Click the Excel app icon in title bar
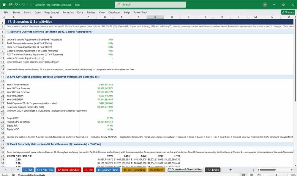The image size is (297, 176). [x=4, y=4]
